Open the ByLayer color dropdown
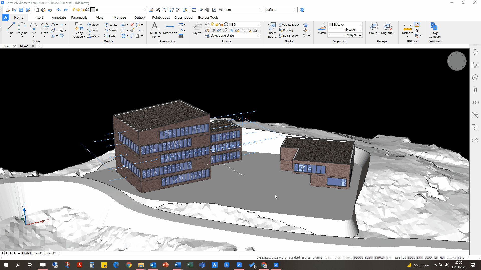The height and width of the screenshot is (270, 481). (360, 25)
